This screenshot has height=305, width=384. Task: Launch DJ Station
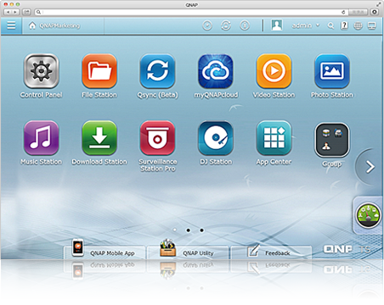216,138
